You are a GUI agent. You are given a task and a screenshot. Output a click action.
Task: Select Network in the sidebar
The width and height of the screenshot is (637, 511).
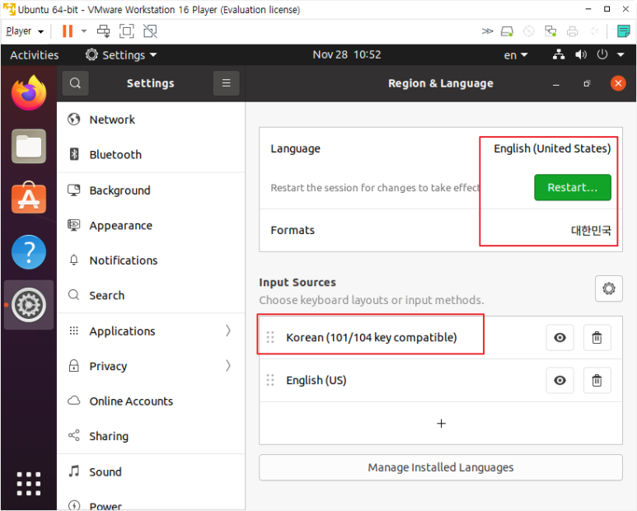(151, 120)
